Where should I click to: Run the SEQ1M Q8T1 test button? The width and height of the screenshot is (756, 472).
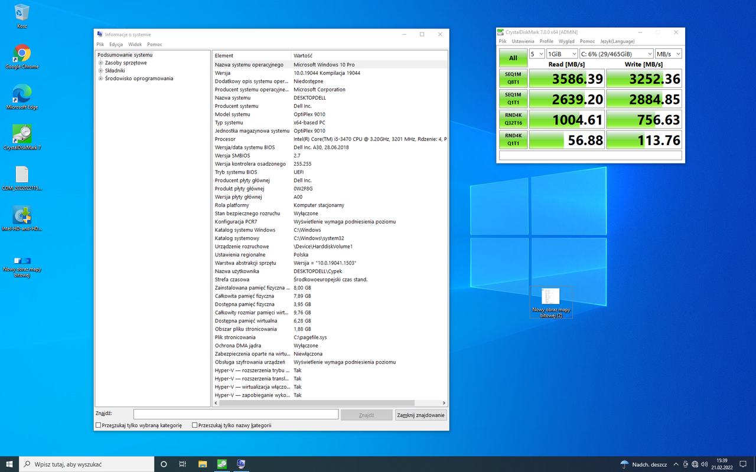[x=513, y=78]
